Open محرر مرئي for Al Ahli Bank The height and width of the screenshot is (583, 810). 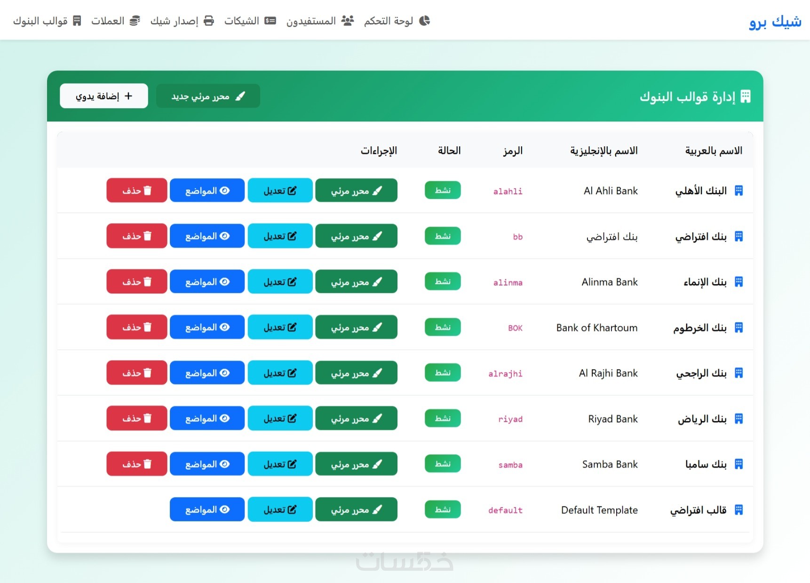coord(356,190)
